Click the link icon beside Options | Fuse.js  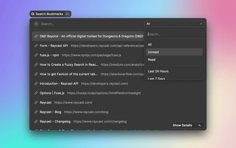pos(36,93)
